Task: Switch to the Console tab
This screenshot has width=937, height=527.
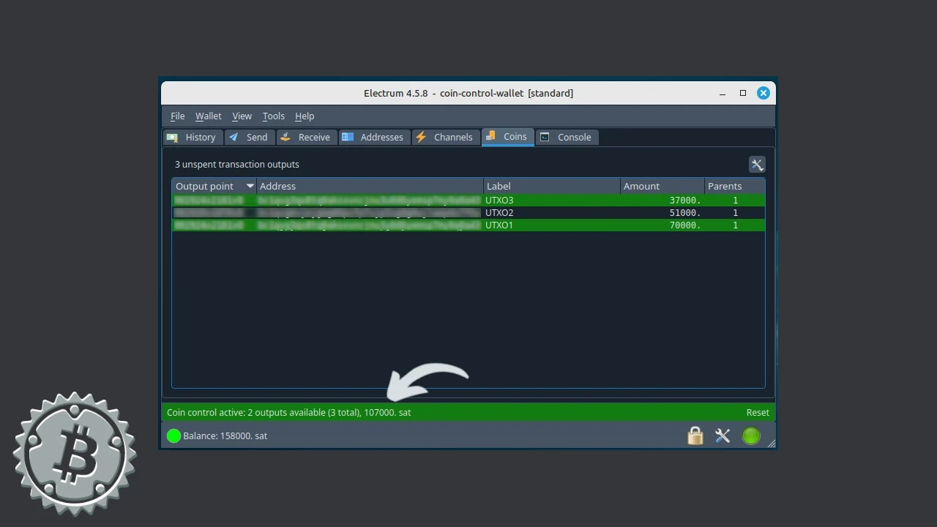Action: pyautogui.click(x=567, y=137)
